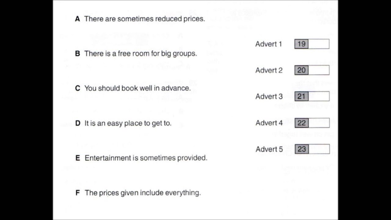Click the Advert 1 label
The height and width of the screenshot is (220, 391).
[x=269, y=44]
